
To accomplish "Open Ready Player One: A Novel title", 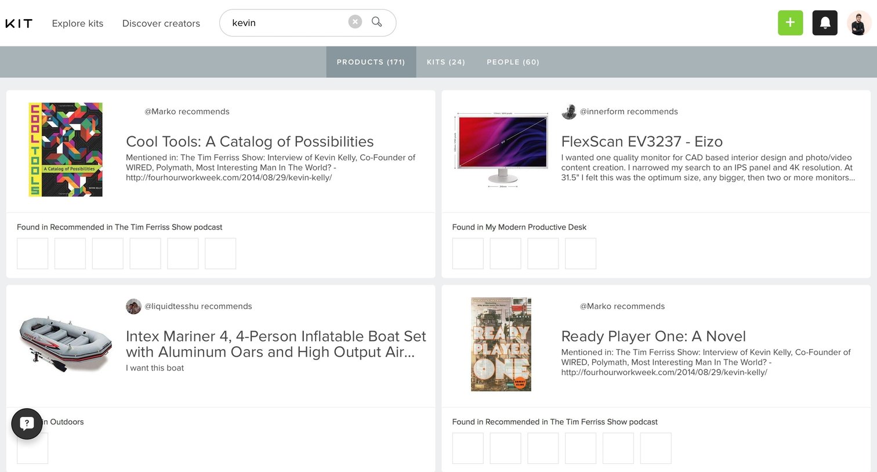I will pos(654,336).
